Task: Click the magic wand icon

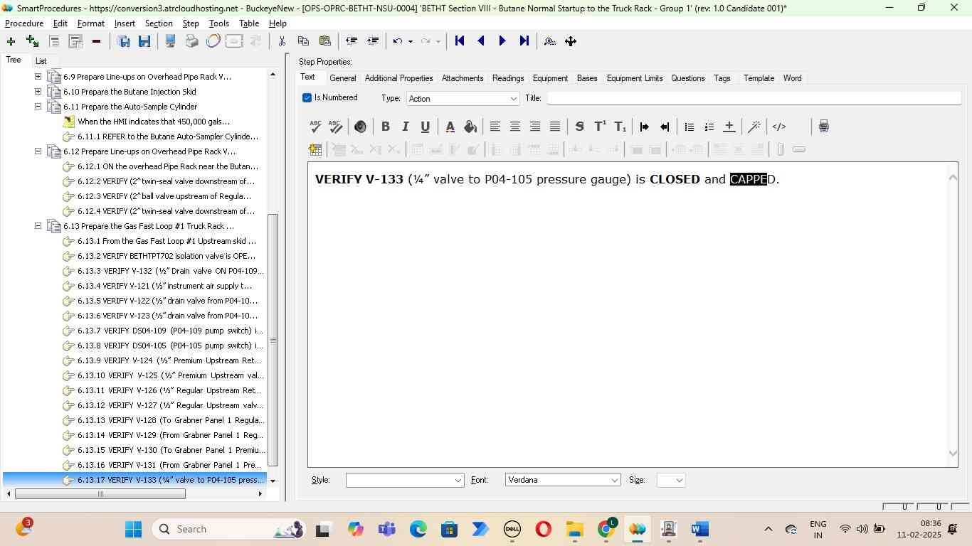Action: pos(754,127)
